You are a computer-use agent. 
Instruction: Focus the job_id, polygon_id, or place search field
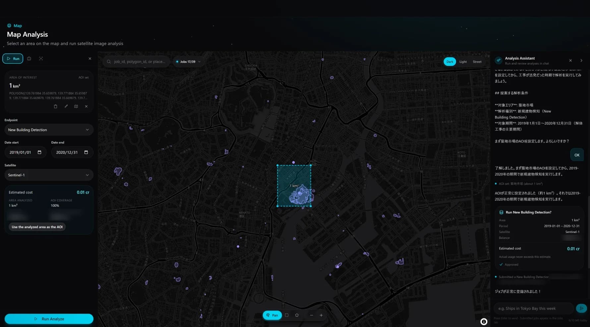tap(136, 62)
